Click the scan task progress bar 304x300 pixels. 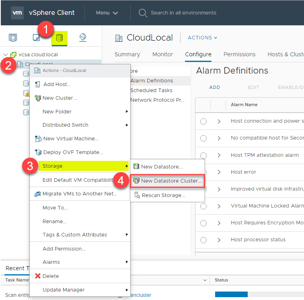pos(259,294)
